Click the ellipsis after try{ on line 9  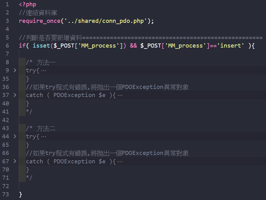coord(43,70)
